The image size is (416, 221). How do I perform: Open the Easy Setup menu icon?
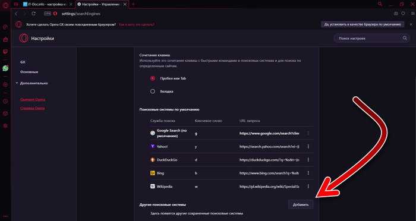point(412,14)
